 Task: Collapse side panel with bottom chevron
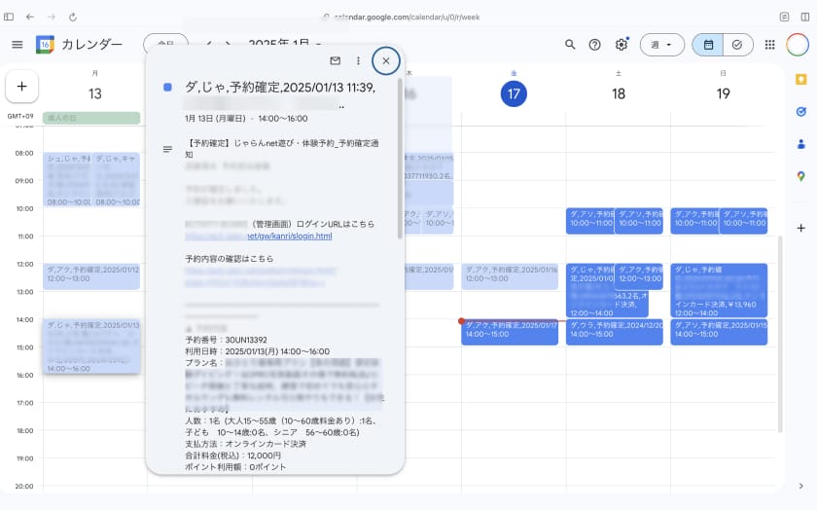[x=800, y=486]
